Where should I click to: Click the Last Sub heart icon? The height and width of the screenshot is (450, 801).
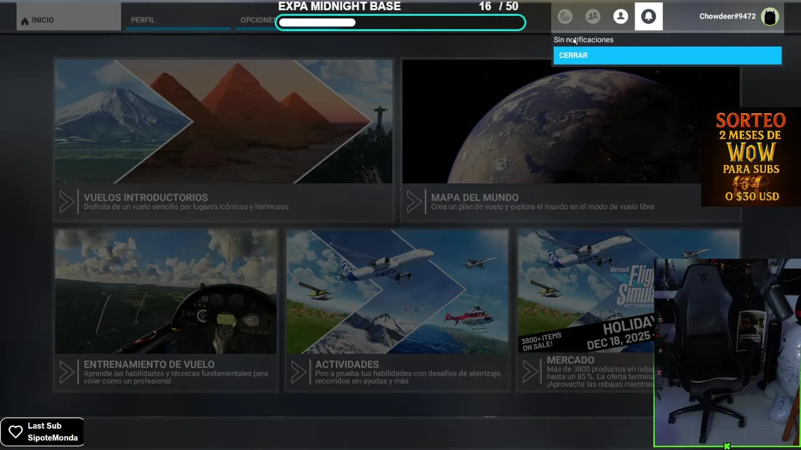point(16,432)
